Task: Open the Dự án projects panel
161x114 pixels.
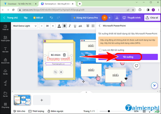Action: coord(5,94)
